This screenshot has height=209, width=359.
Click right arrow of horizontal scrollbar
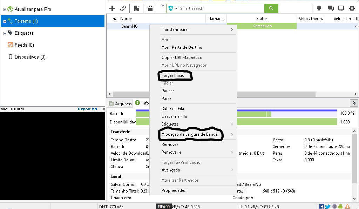[x=355, y=94]
